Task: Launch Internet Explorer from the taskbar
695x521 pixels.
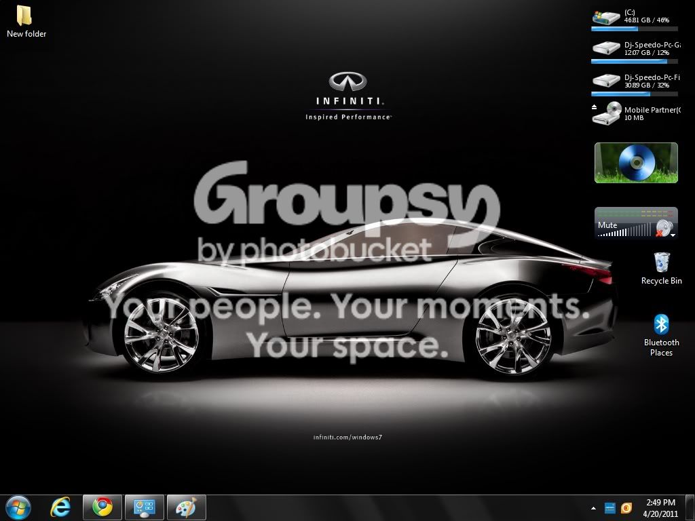Action: pyautogui.click(x=60, y=507)
